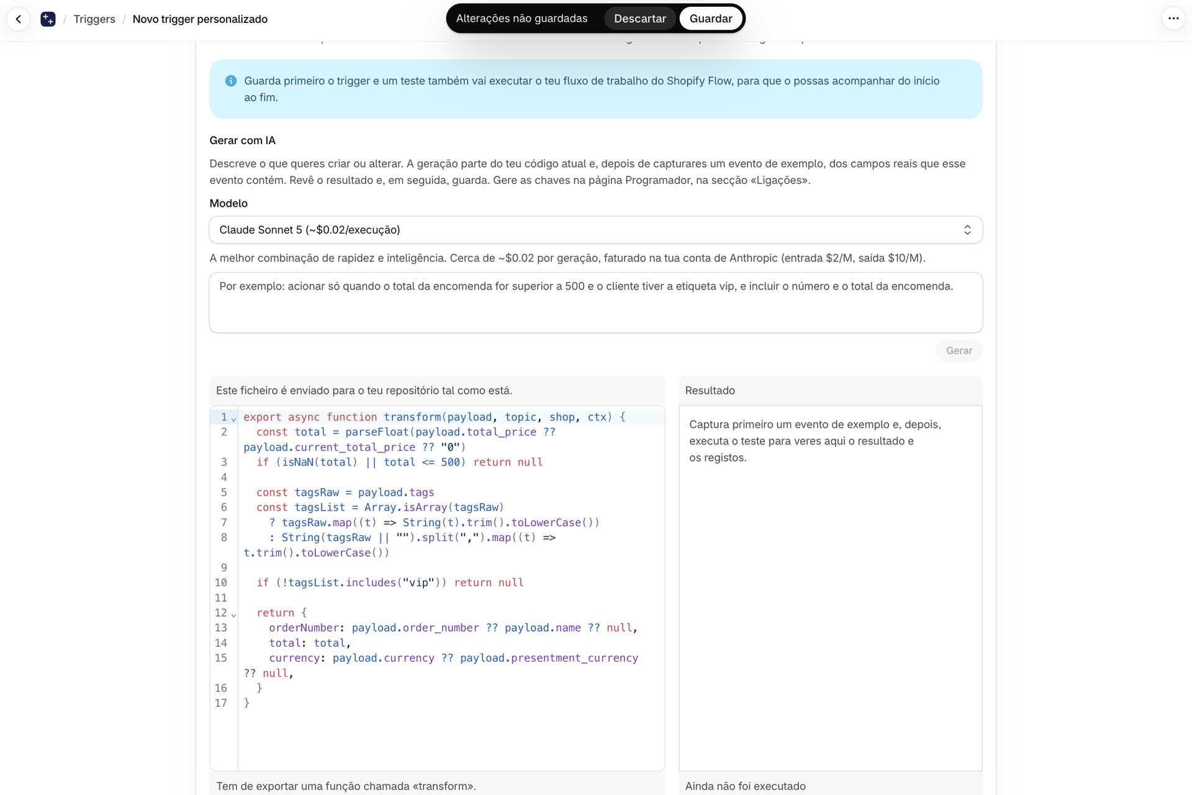Open the Modelo Claude Sonnet 5 dropdown
The image size is (1192, 795).
click(595, 230)
